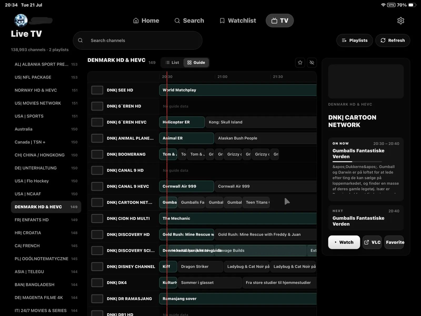Open ASIA | TELEGU category
421x316 pixels.
pyautogui.click(x=46, y=272)
